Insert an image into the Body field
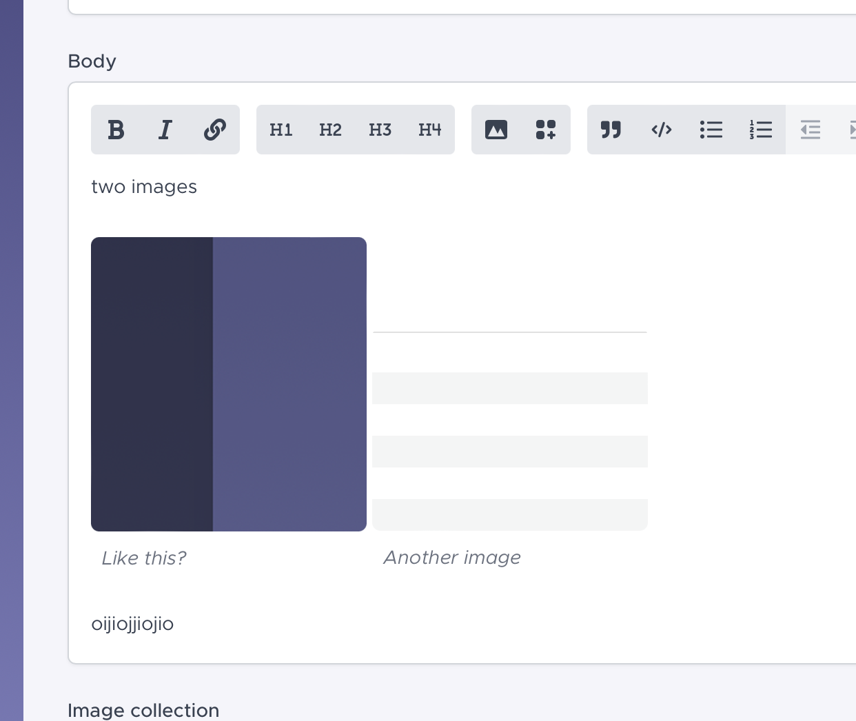 pyautogui.click(x=496, y=129)
